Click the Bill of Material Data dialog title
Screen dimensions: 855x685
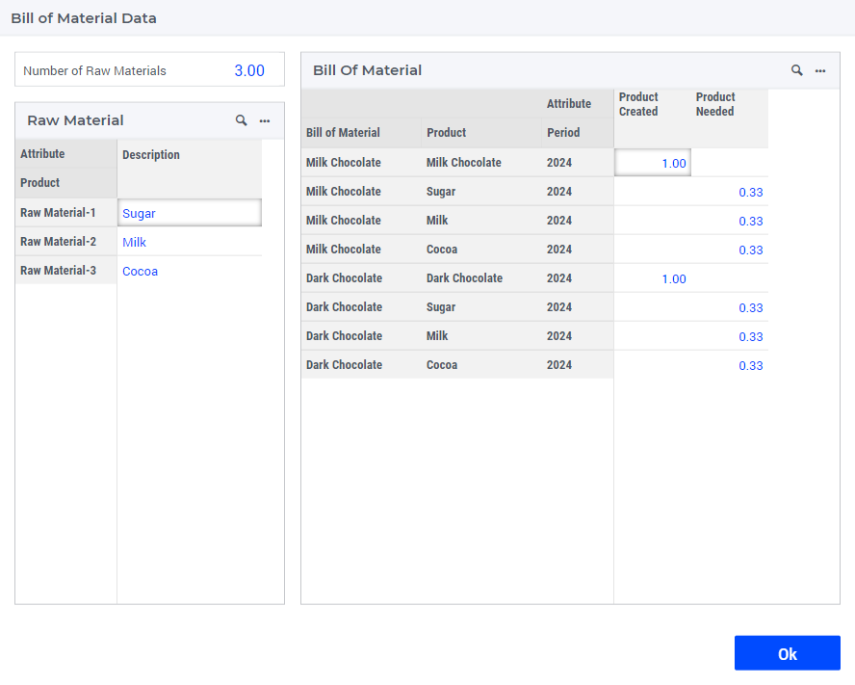tap(84, 18)
